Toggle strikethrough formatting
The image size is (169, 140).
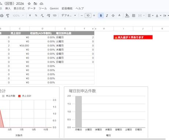[113, 15]
